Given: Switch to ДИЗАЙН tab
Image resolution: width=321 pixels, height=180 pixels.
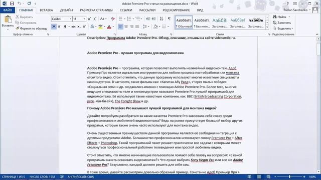Looking at the screenshot, I should (66, 10).
